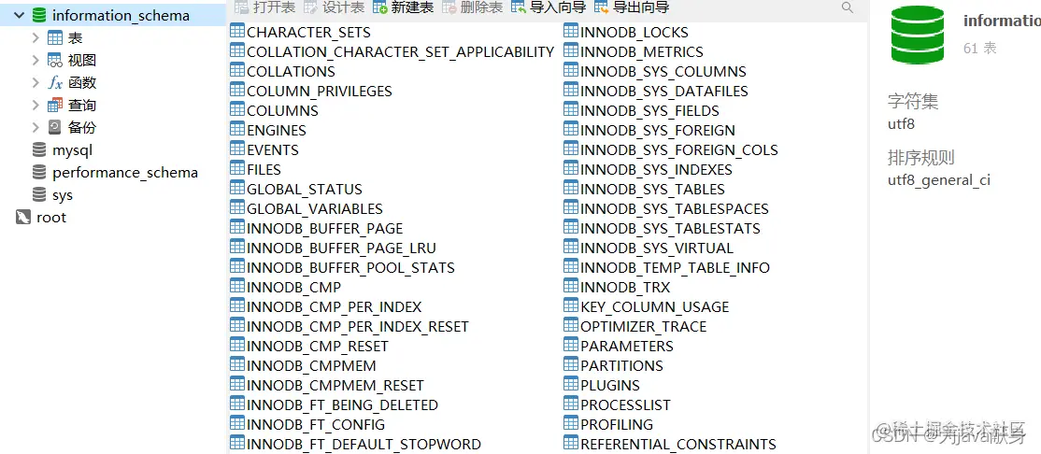Image resolution: width=1041 pixels, height=454 pixels.
Task: Click 设计表 design table toolbar button
Action: pyautogui.click(x=334, y=7)
